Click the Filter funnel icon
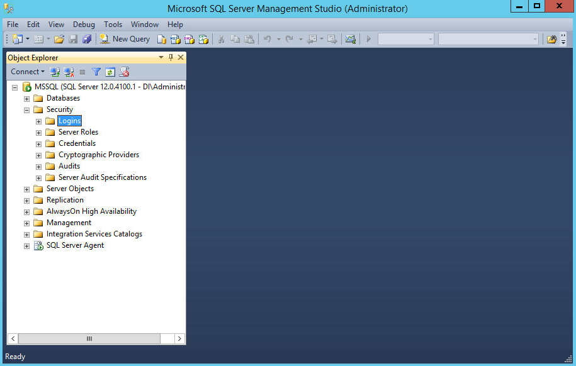Viewport: 576px width, 366px height. point(96,72)
